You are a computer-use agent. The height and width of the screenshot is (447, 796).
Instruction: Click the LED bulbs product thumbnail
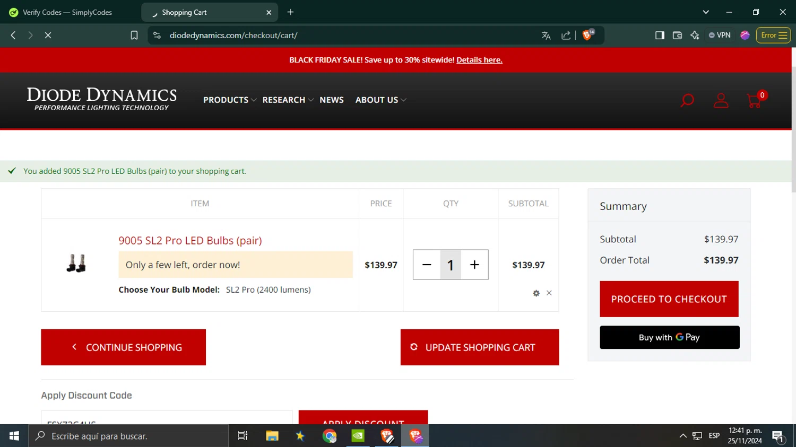pyautogui.click(x=76, y=264)
